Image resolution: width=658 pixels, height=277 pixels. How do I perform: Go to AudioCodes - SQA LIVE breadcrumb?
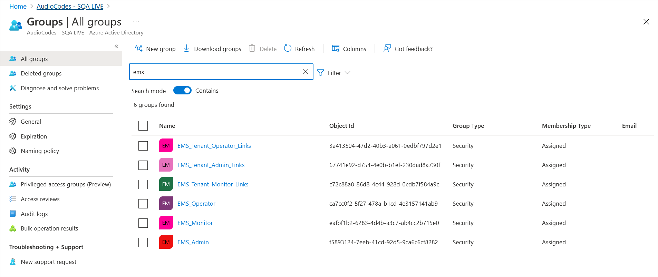click(70, 6)
